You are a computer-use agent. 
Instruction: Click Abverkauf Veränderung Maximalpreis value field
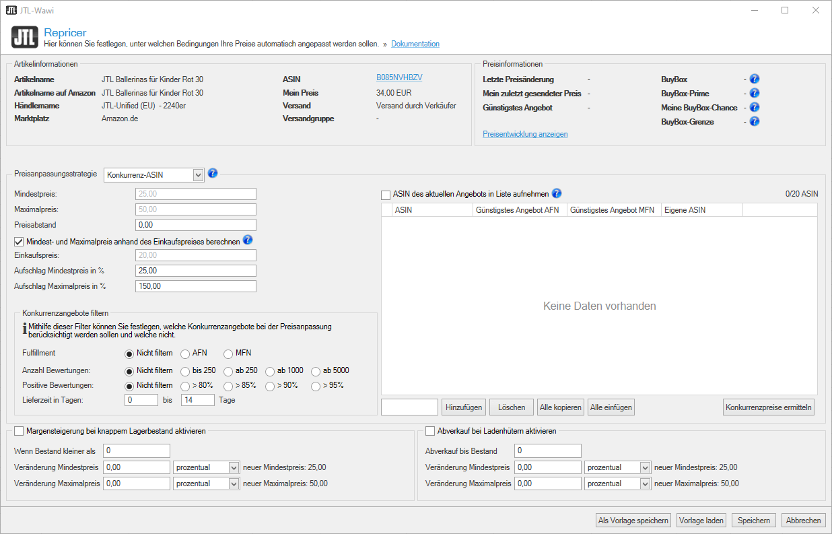(x=547, y=483)
